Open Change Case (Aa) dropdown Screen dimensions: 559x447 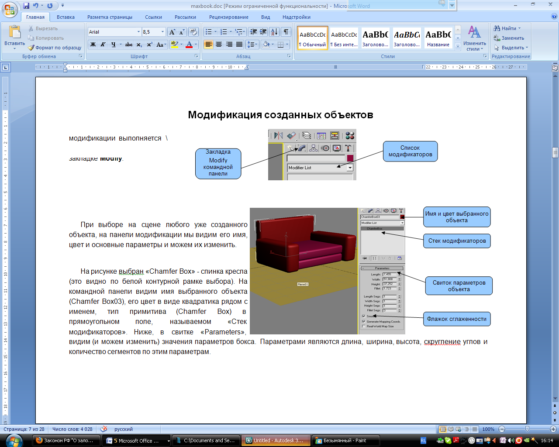tap(161, 45)
